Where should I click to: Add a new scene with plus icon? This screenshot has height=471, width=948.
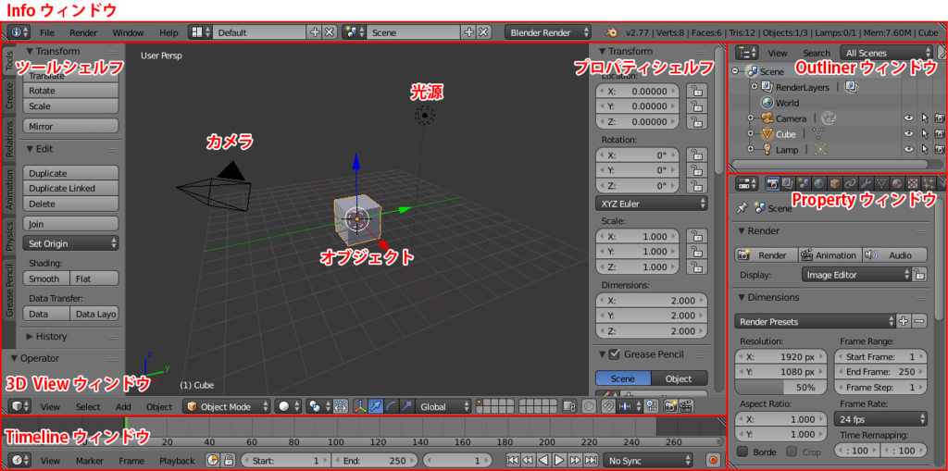pos(469,32)
